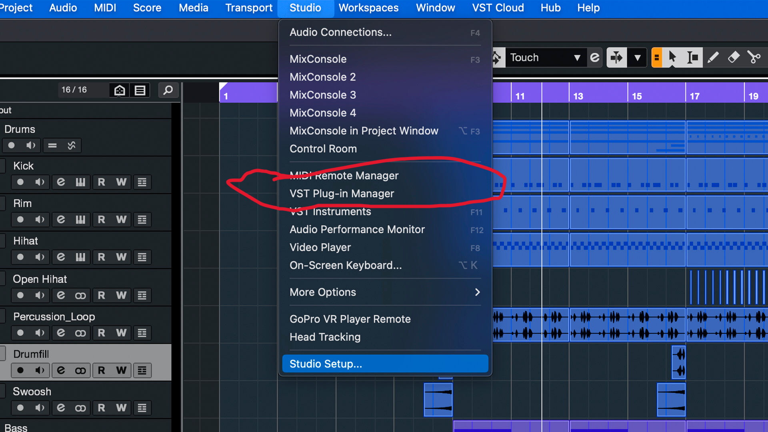Open instrument keys icon on Hihat track

point(80,257)
